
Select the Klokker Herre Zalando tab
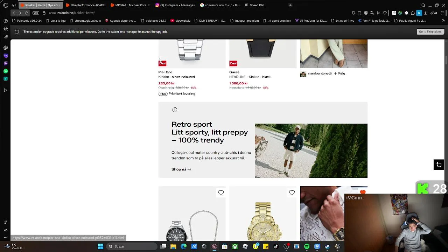pyautogui.click(x=40, y=5)
